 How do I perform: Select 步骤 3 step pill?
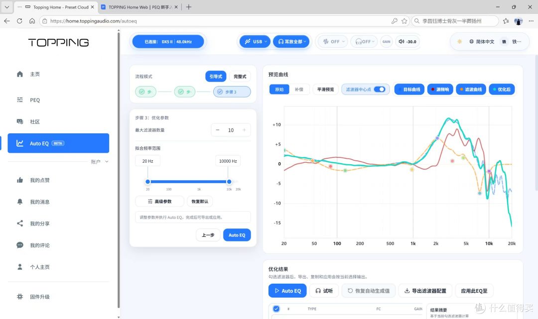[x=232, y=92]
